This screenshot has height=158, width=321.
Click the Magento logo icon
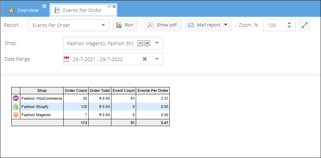pos(16,115)
